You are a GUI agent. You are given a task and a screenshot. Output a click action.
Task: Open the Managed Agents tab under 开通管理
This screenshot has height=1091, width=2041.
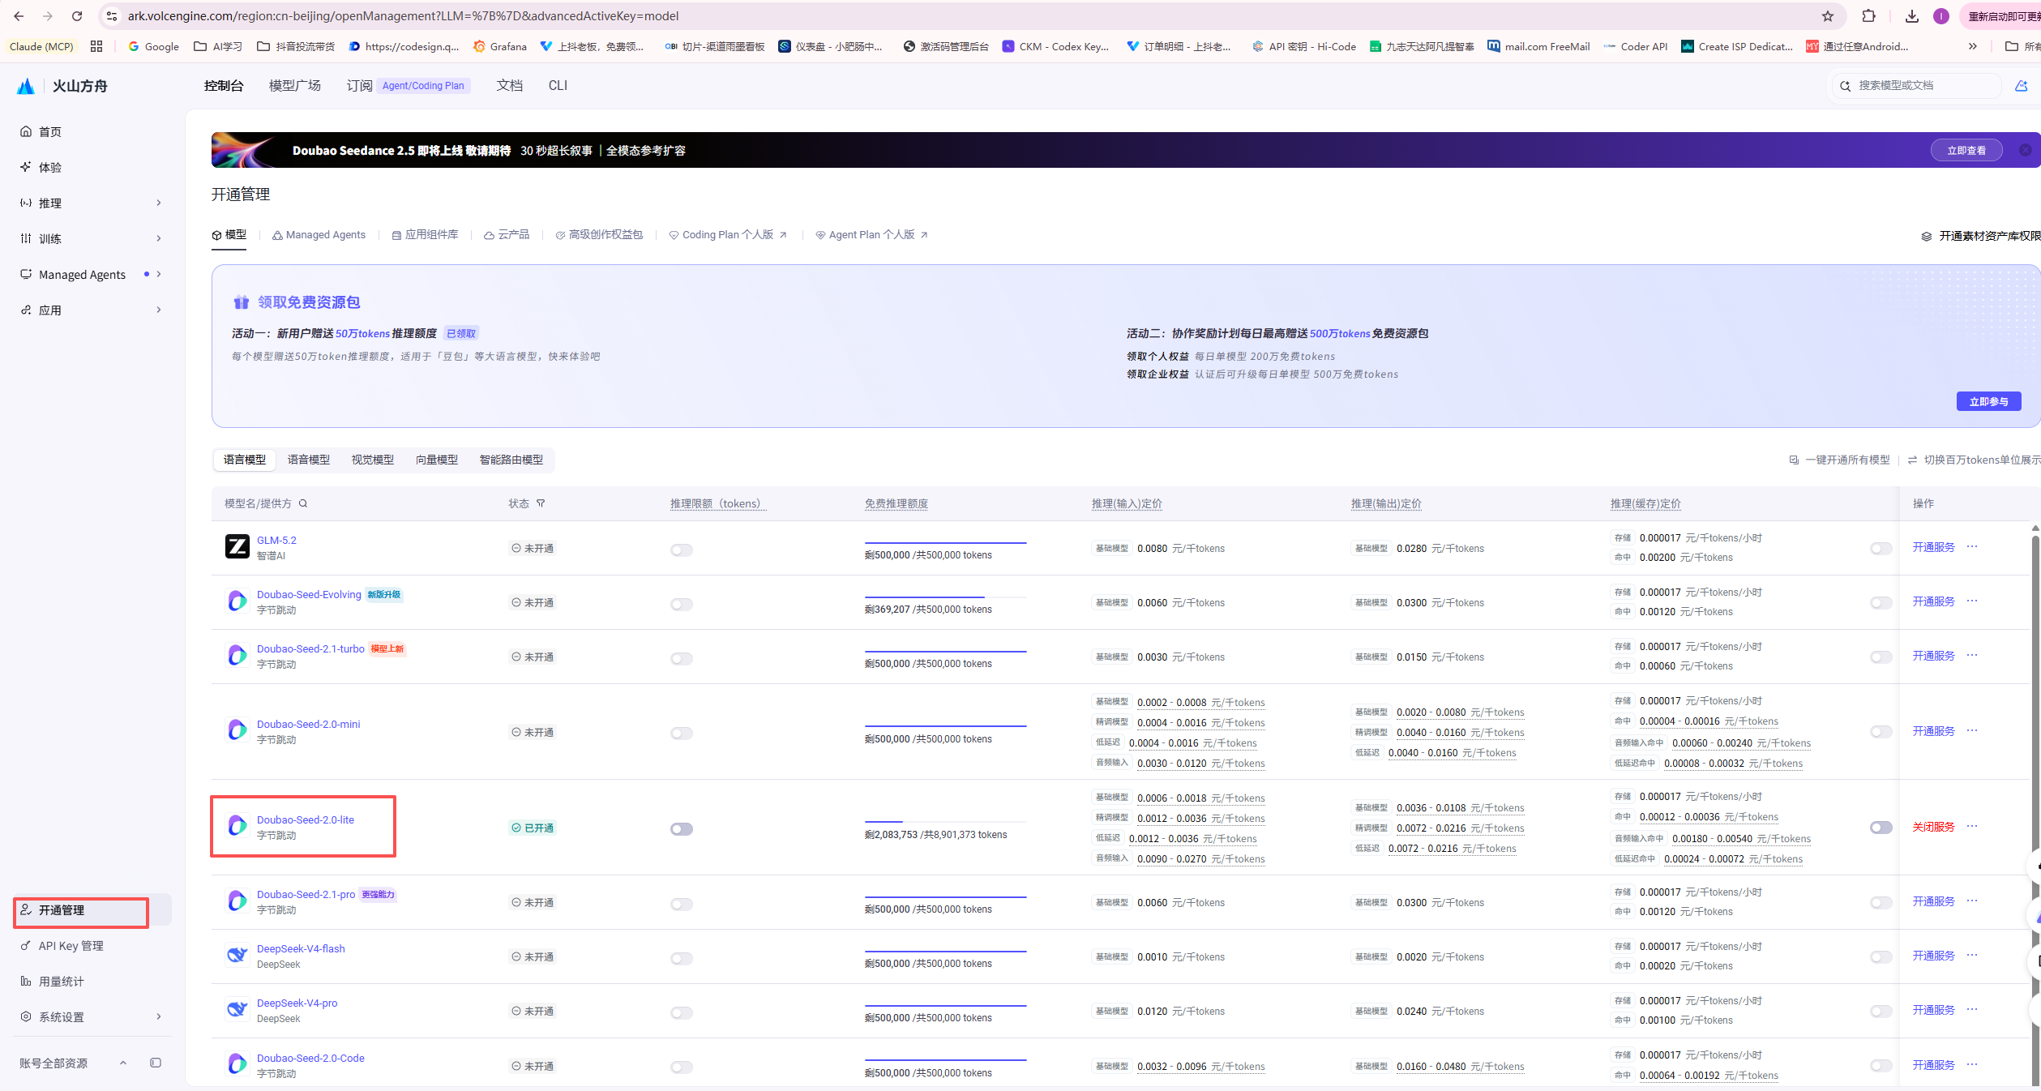[x=319, y=235]
